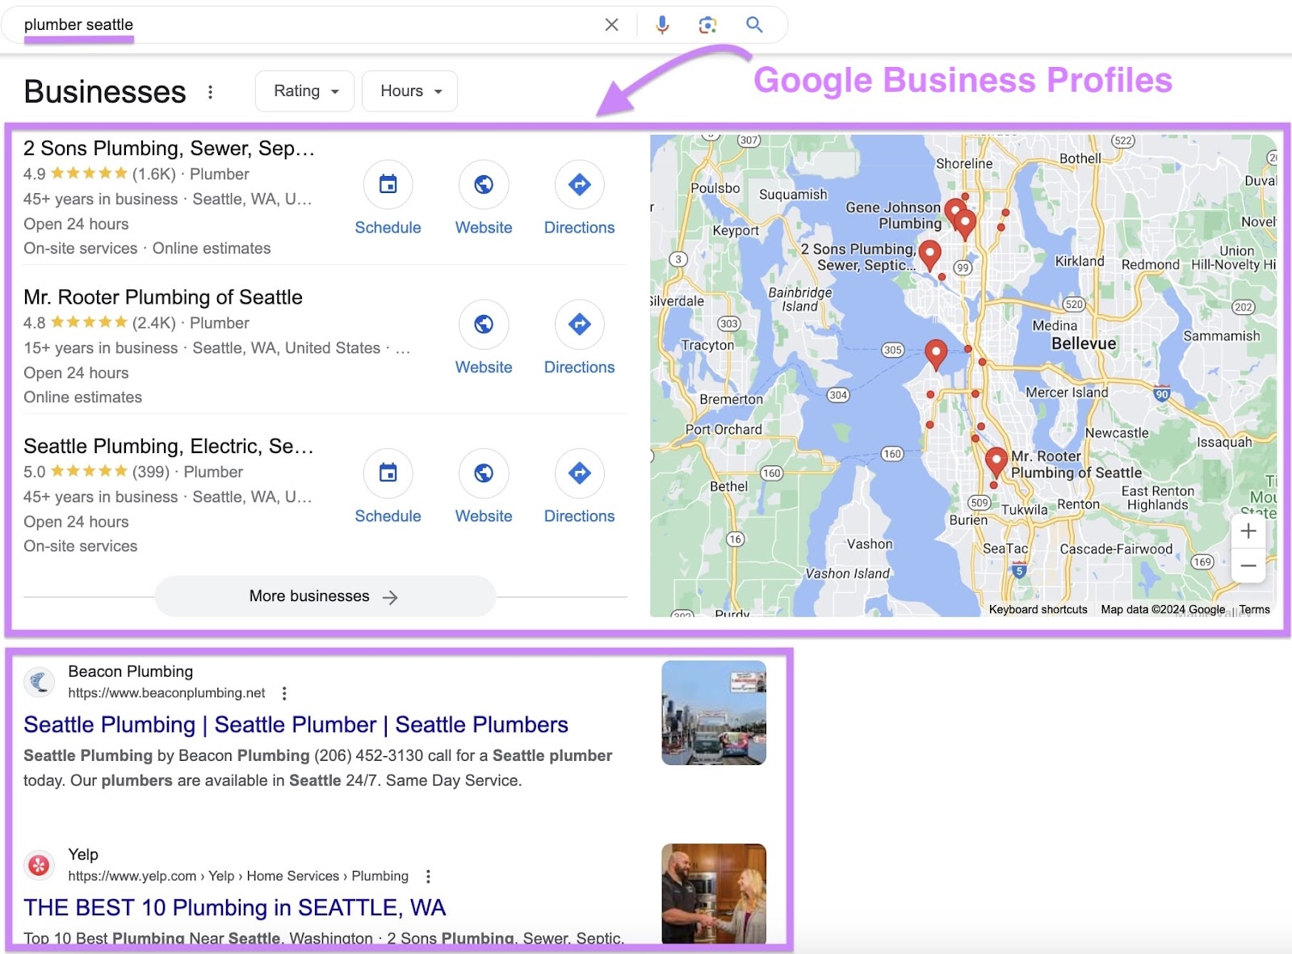Zoom in on the map with the plus icon
The width and height of the screenshot is (1292, 954).
click(x=1248, y=531)
